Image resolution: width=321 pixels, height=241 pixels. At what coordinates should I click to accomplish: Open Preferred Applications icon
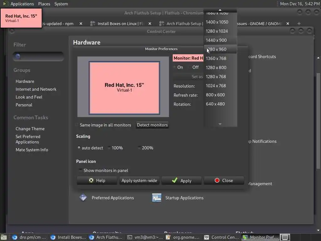click(107, 198)
